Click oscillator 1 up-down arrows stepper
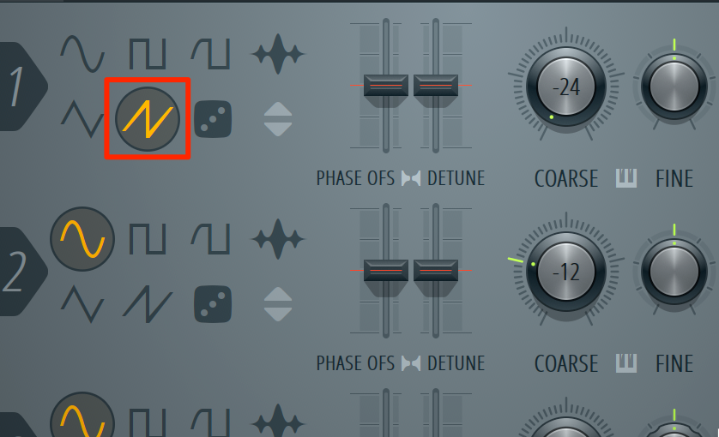This screenshot has width=719, height=437. click(278, 119)
